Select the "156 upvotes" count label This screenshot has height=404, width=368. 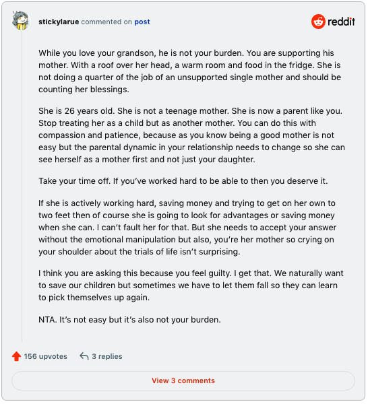click(x=46, y=358)
